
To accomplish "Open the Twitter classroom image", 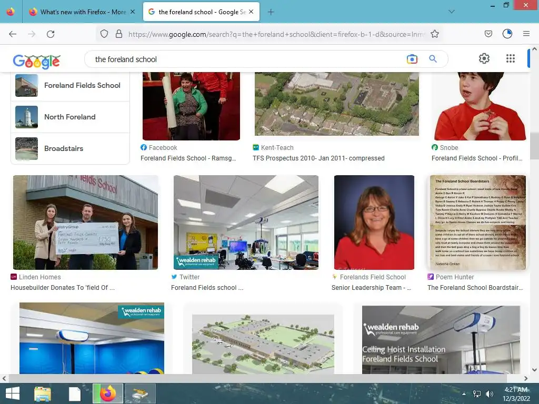I will tap(246, 223).
